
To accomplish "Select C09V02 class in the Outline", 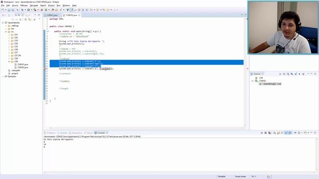I will (x=262, y=81).
